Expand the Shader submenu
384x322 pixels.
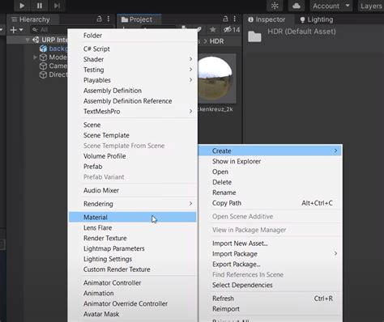[132, 59]
